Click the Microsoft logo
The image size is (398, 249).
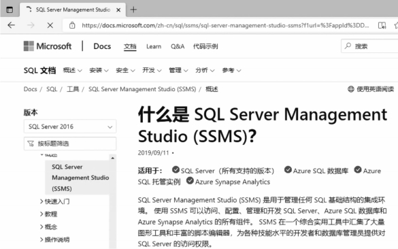pos(48,46)
